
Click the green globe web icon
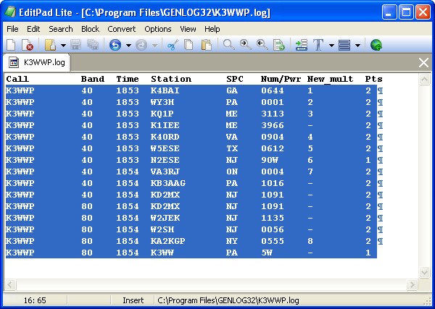(376, 45)
